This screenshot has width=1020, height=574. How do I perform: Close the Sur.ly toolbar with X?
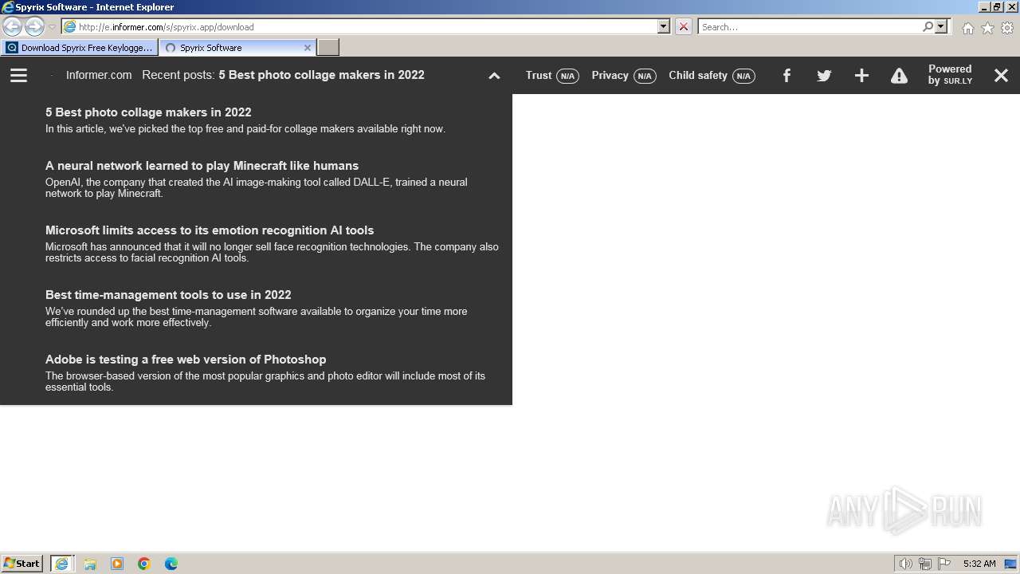click(1001, 76)
